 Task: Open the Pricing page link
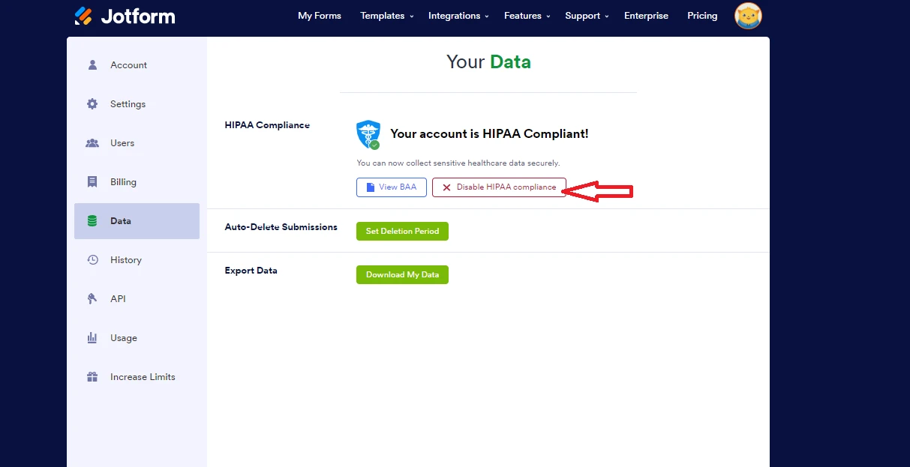tap(702, 16)
